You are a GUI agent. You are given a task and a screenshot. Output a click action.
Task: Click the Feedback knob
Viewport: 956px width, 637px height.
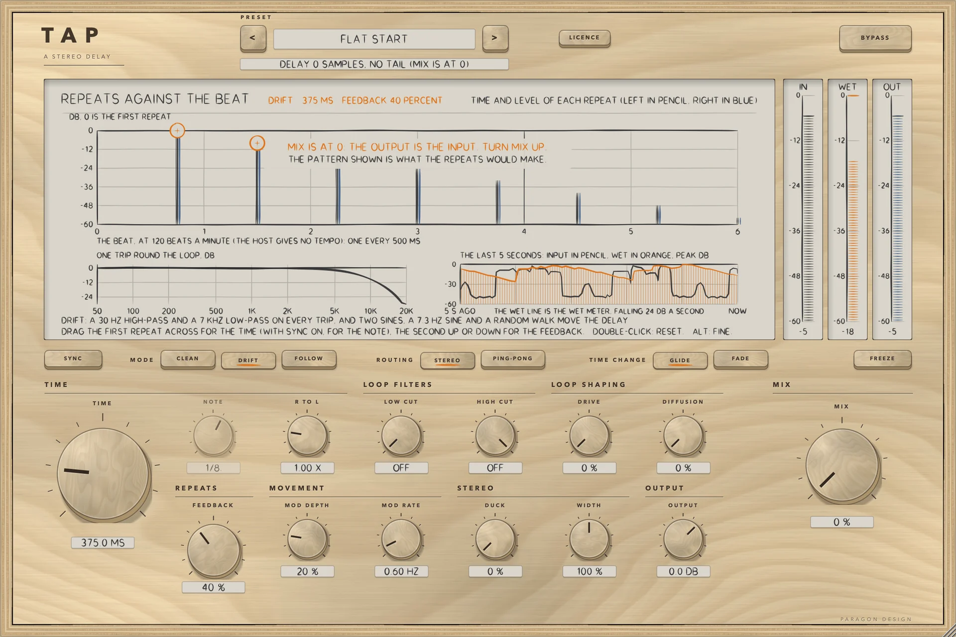coord(214,550)
